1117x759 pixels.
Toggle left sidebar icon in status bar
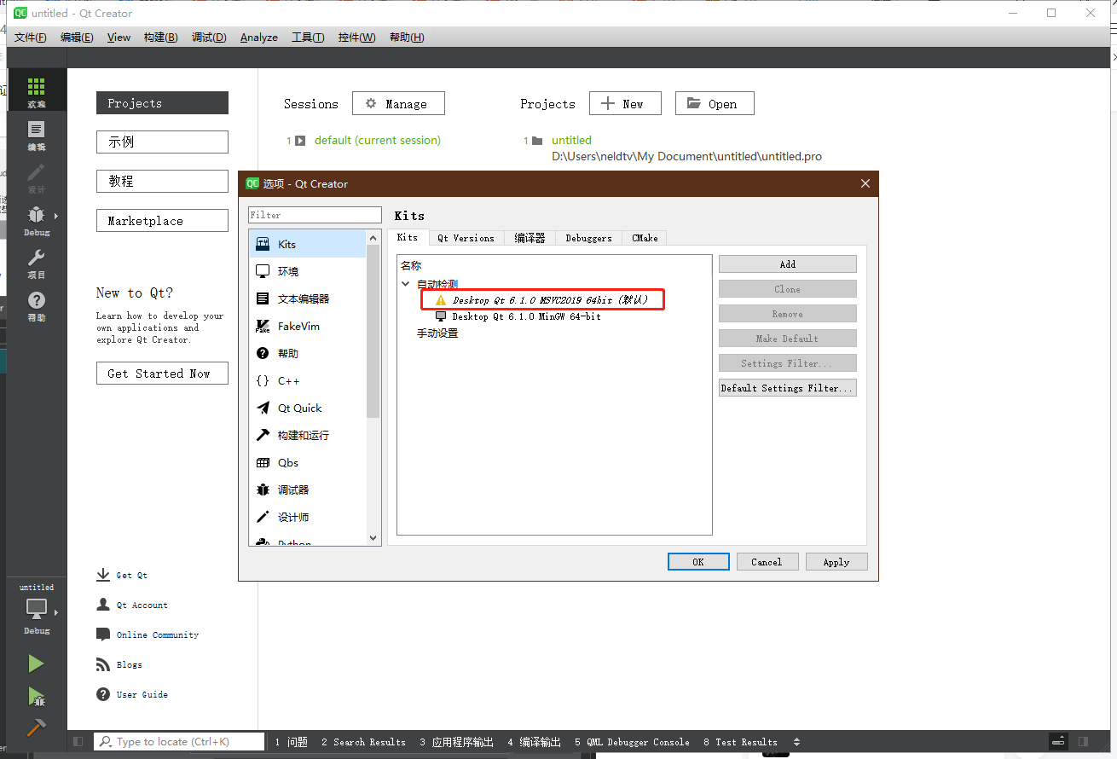click(78, 742)
